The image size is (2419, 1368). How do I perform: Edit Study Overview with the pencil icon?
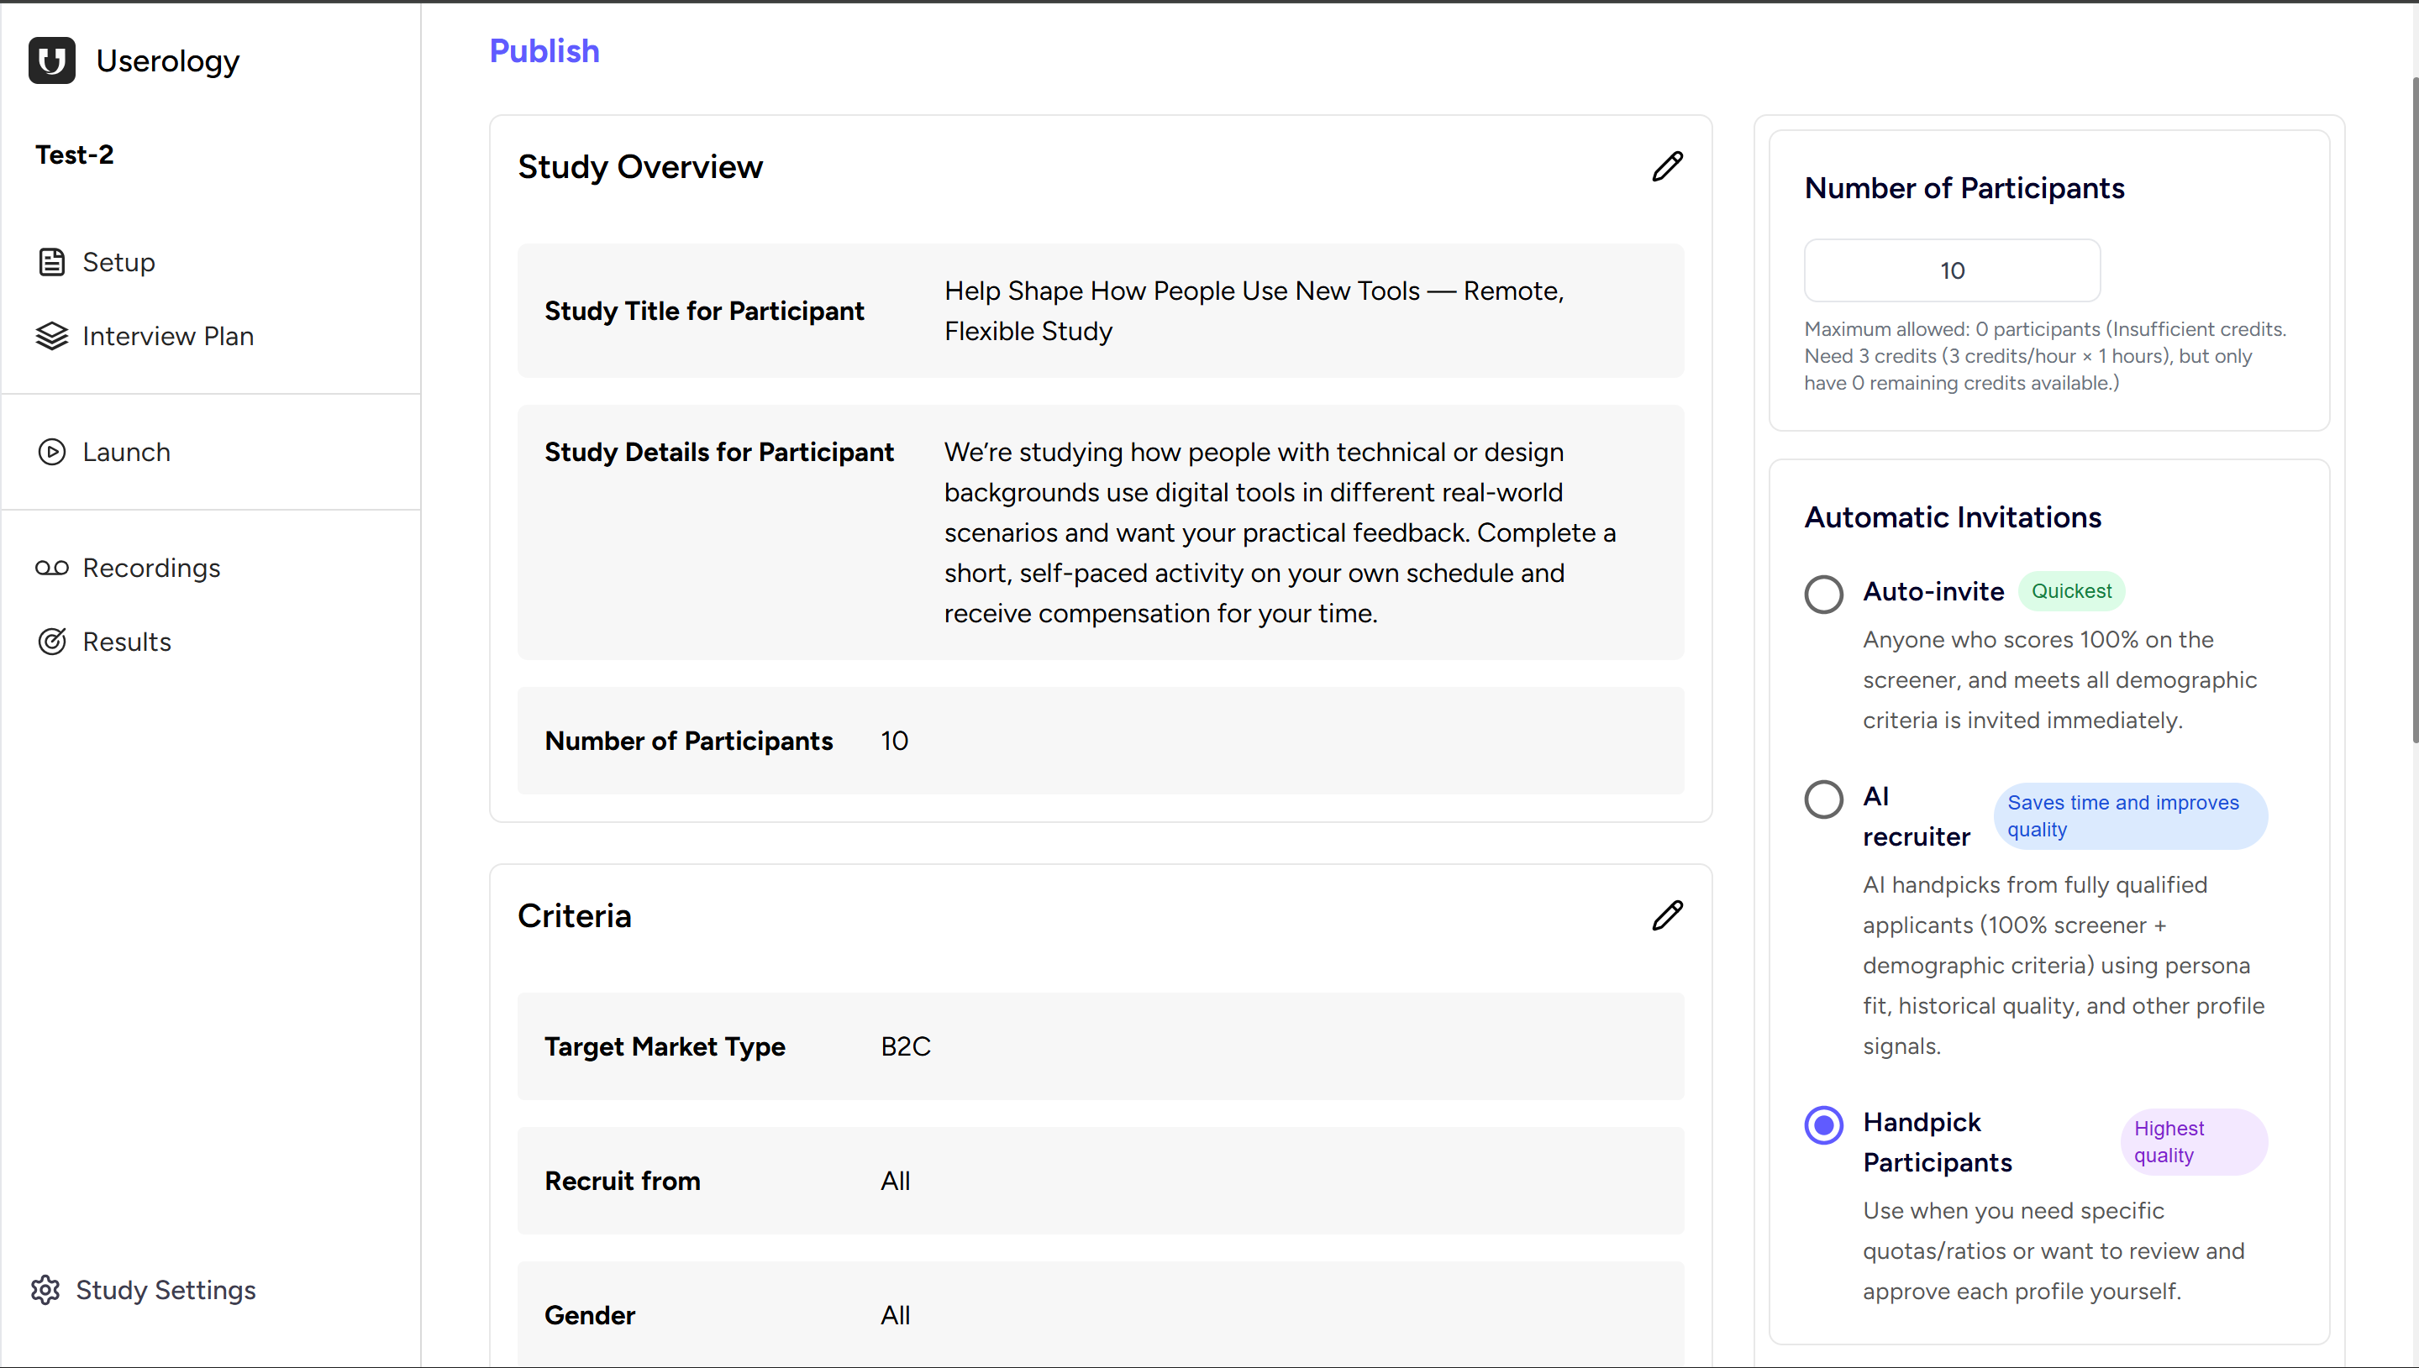(1666, 166)
